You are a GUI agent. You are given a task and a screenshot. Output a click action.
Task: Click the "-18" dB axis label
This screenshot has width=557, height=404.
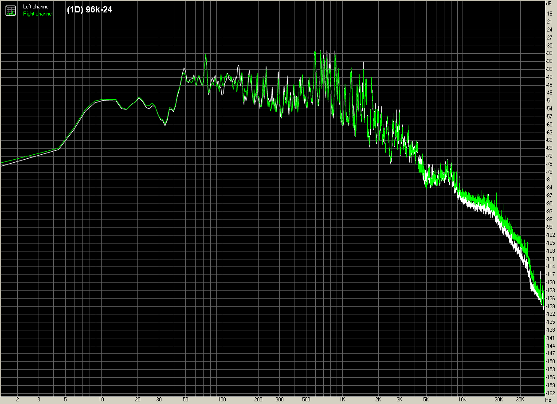(x=549, y=14)
